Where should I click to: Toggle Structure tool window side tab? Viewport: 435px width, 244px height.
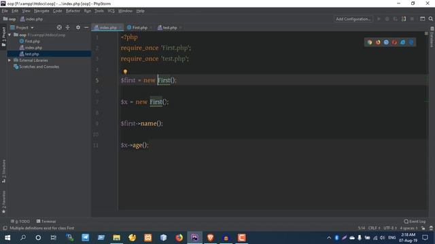pos(3,171)
